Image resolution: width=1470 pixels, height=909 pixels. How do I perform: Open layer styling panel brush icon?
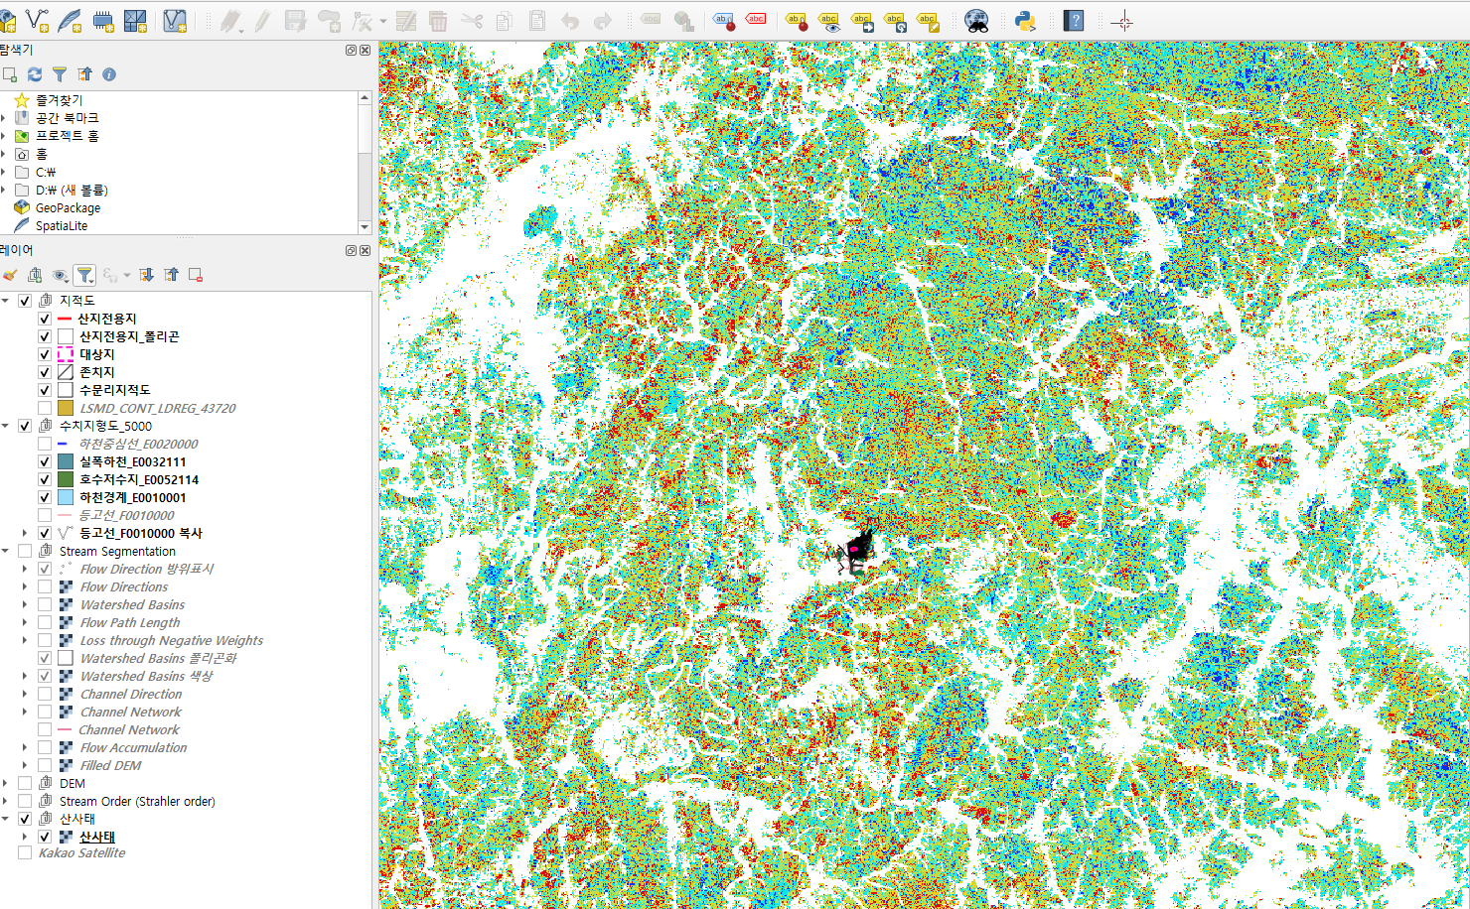pyautogui.click(x=10, y=275)
